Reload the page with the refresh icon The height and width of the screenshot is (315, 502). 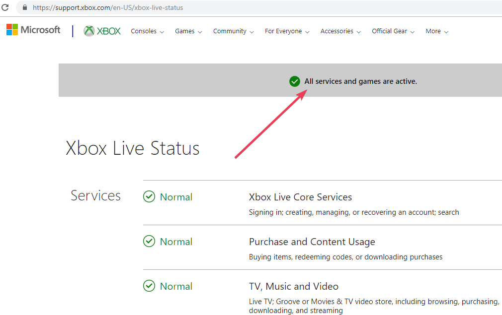point(5,7)
